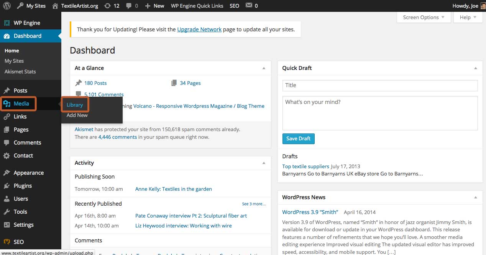The width and height of the screenshot is (486, 255).
Task: Open Akismet Stats submenu item
Action: point(20,71)
